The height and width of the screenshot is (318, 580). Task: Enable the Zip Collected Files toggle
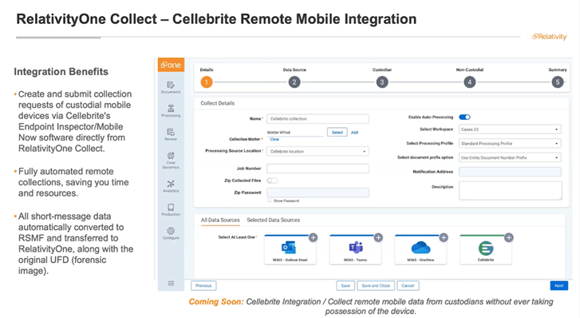point(272,181)
